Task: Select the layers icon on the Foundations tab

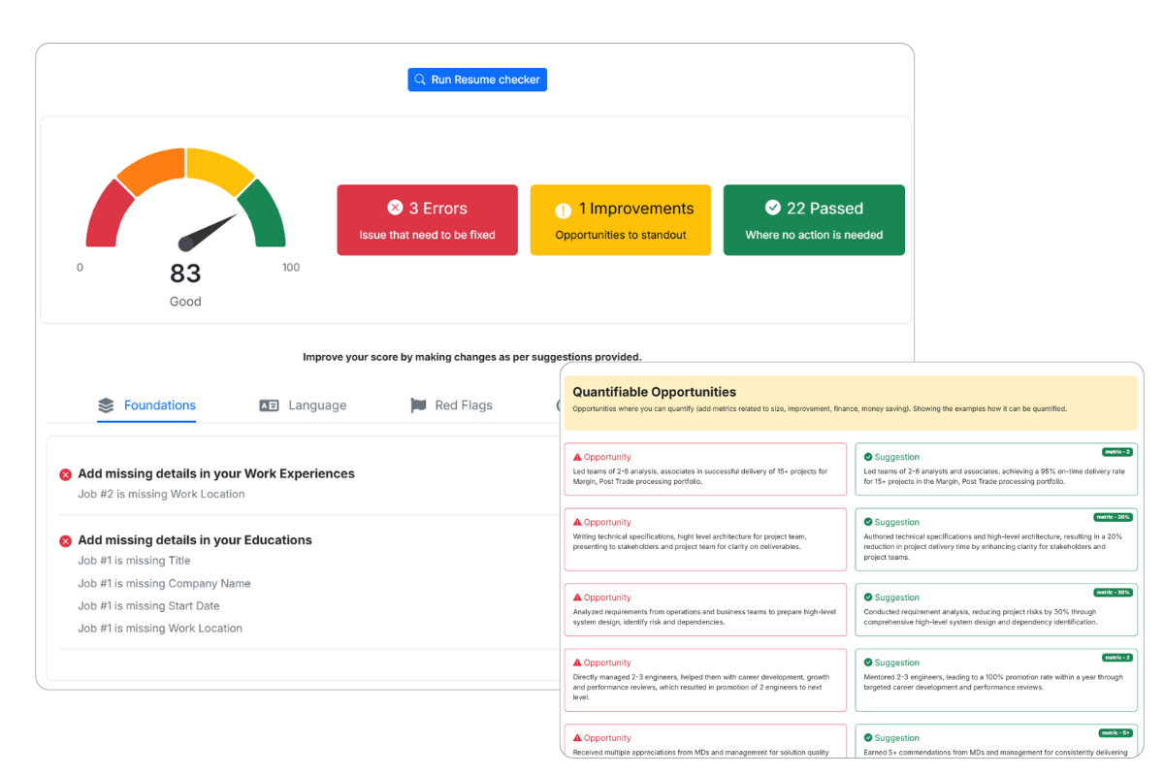Action: tap(107, 405)
